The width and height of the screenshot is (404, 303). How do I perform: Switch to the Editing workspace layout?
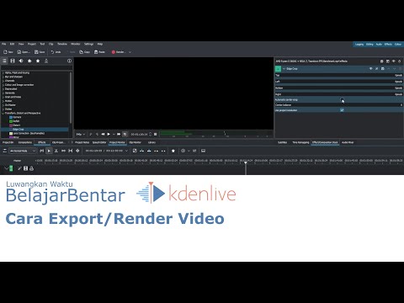point(369,45)
